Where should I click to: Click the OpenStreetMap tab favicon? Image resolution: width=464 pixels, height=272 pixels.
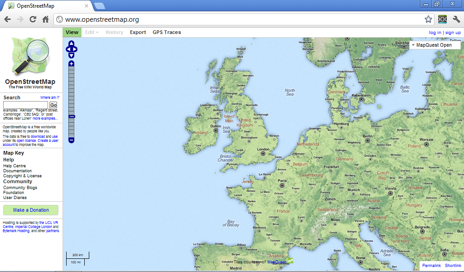[x=11, y=5]
